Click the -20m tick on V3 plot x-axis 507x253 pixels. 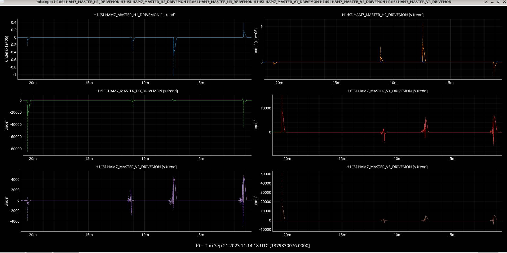tap(286, 235)
